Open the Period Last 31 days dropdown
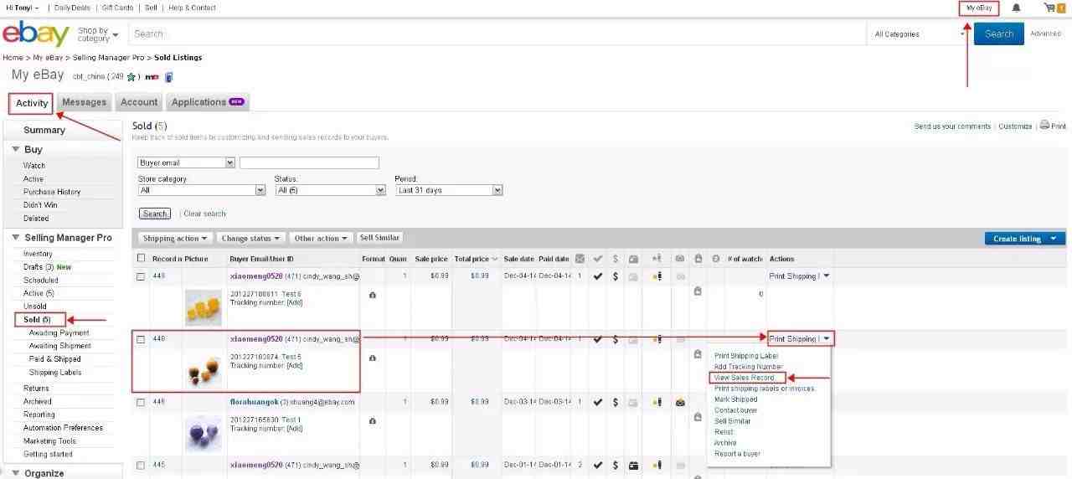Viewport: 1072px width, 479px height. pos(449,190)
